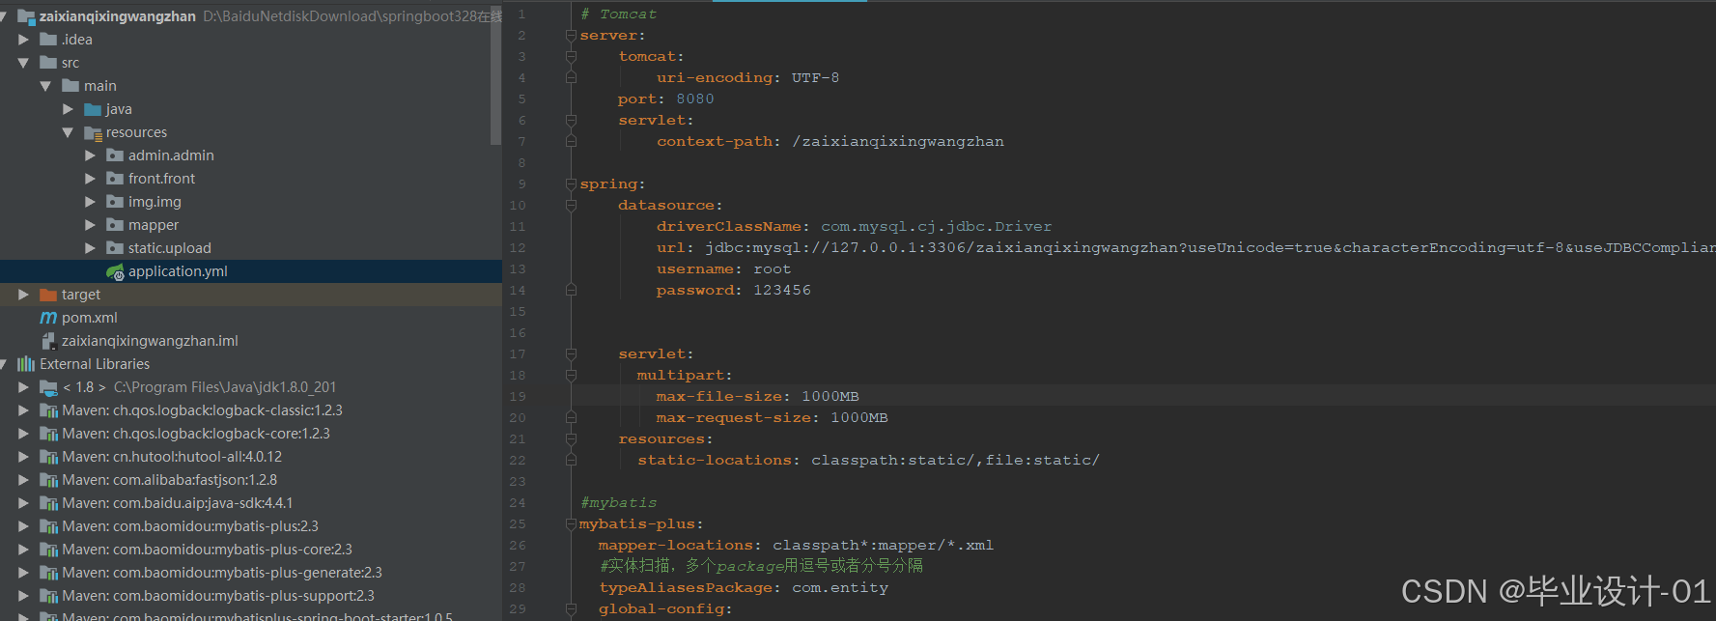Click line number 19 in the gutter
Image resolution: width=1716 pixels, height=621 pixels.
click(518, 397)
